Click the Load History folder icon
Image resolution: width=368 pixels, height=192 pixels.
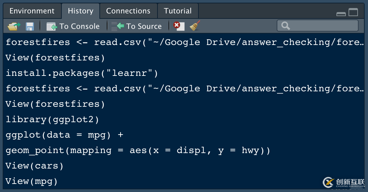pos(14,26)
